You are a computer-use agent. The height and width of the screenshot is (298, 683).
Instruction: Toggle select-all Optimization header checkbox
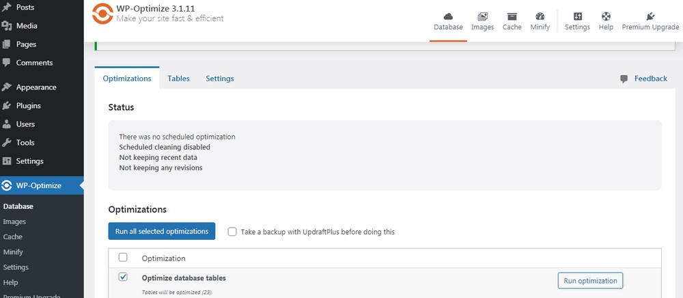(x=123, y=258)
